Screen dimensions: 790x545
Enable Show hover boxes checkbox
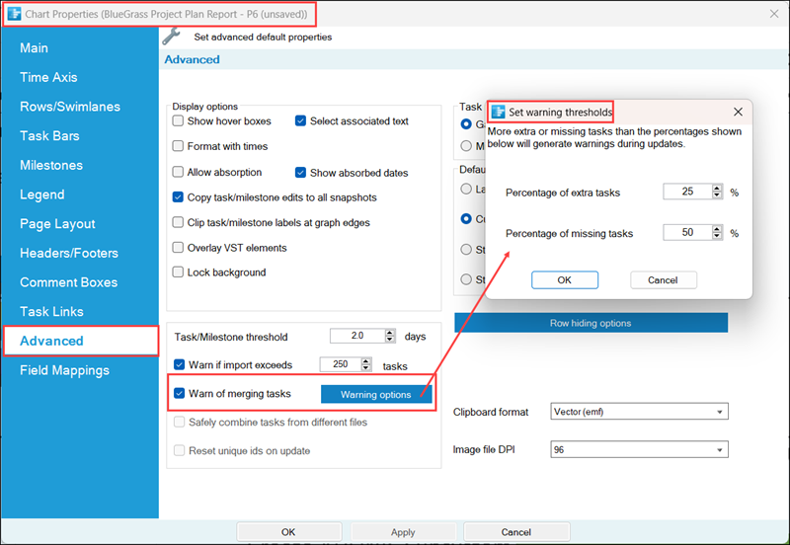pyautogui.click(x=178, y=120)
